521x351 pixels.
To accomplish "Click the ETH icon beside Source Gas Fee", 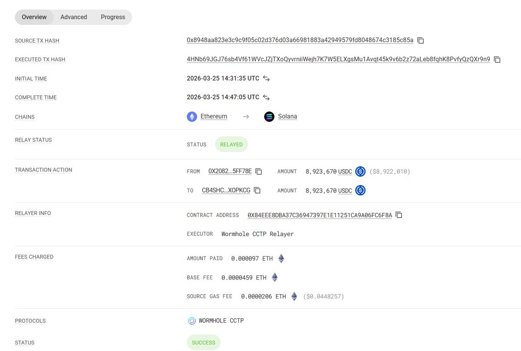I will (294, 296).
